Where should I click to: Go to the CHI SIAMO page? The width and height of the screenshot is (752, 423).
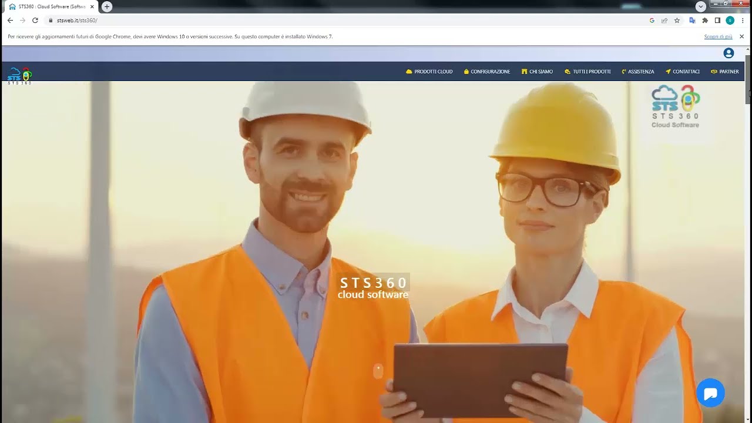[x=537, y=72]
